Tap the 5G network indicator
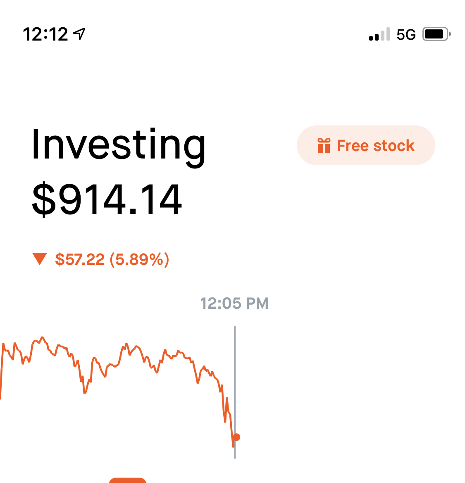This screenshot has height=483, width=465. pyautogui.click(x=406, y=35)
